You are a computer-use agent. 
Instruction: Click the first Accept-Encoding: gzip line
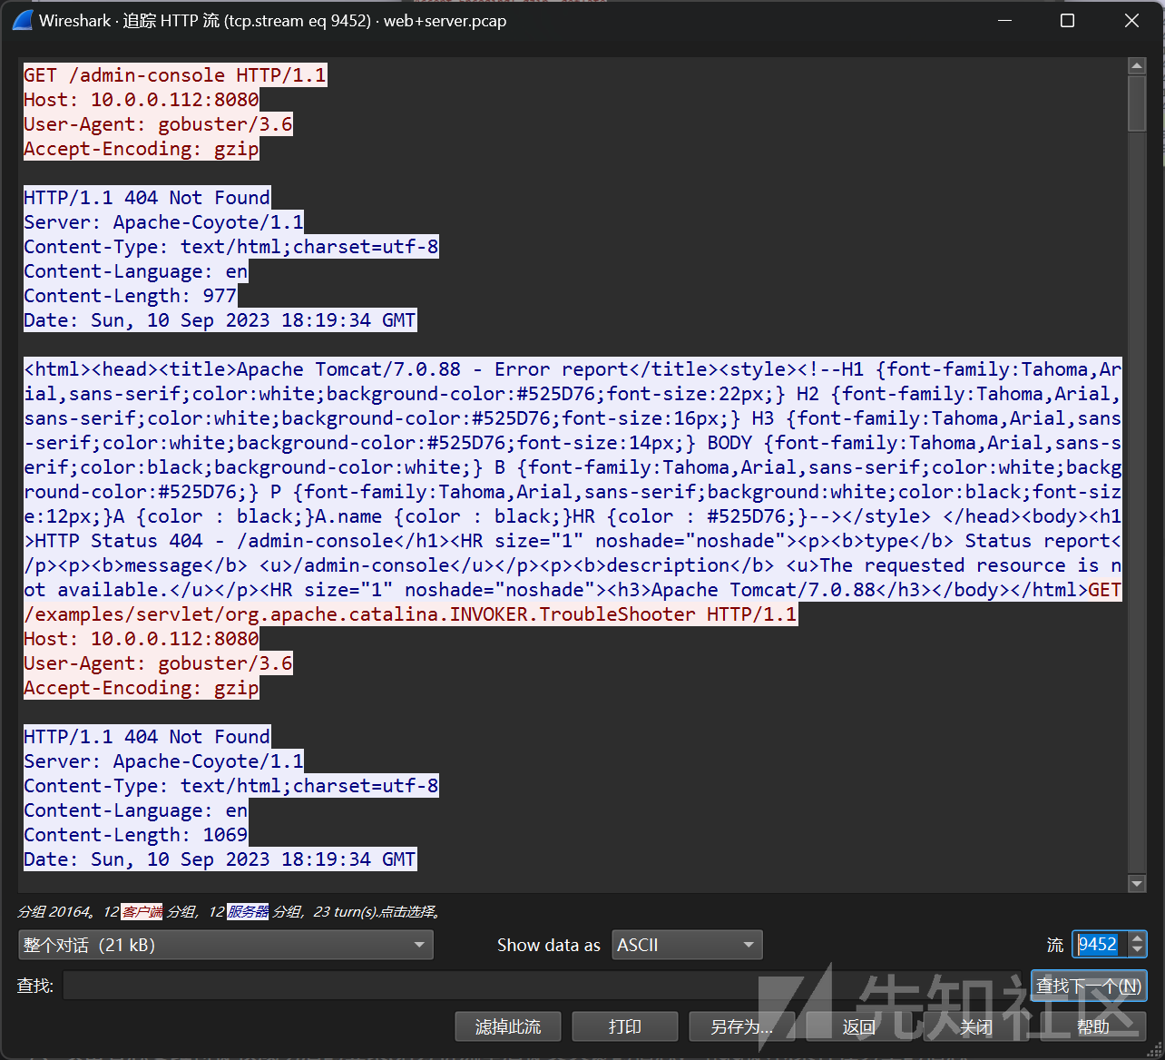coord(142,149)
